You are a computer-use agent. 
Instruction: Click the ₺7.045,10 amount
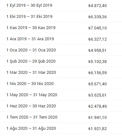pos(97,28)
